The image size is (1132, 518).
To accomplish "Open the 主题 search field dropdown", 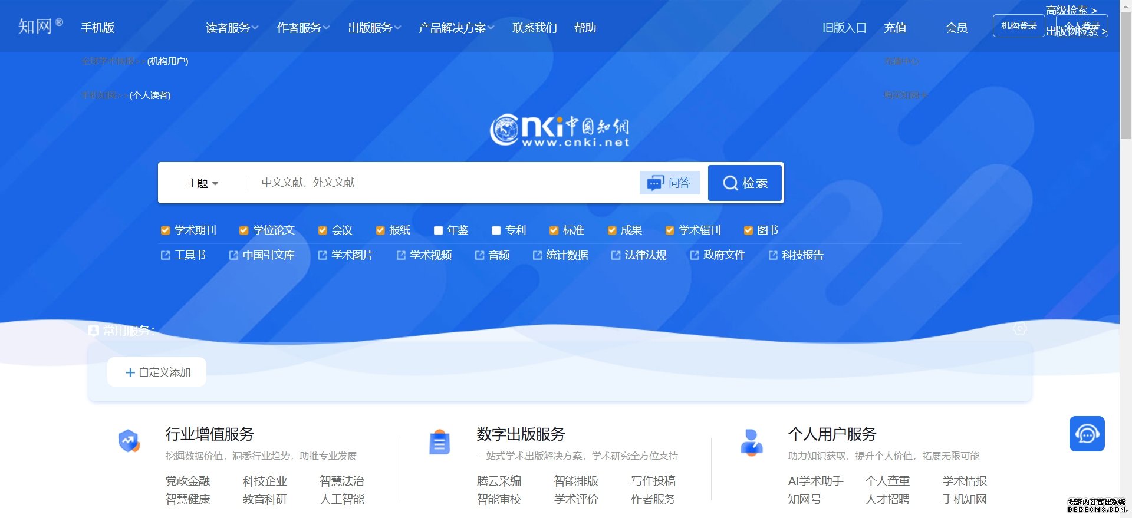I will coord(203,183).
